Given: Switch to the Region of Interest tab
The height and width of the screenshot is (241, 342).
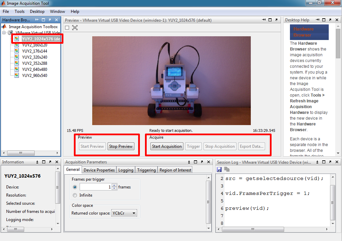Looking at the screenshot, I should (175, 170).
